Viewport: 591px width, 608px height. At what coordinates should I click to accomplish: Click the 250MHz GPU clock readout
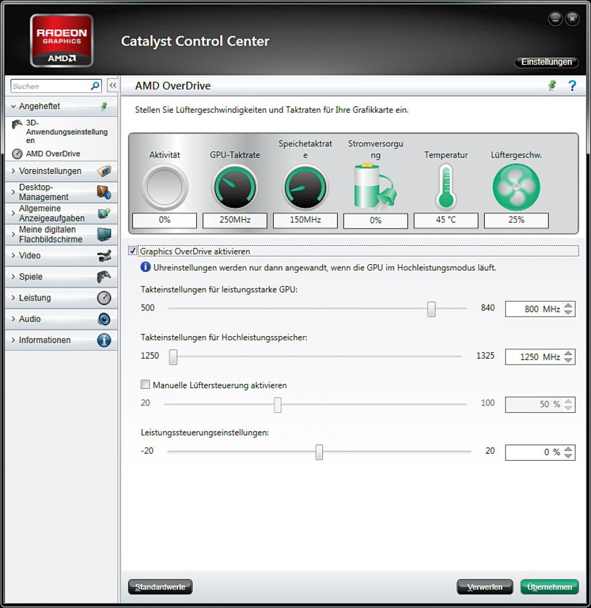(x=235, y=220)
